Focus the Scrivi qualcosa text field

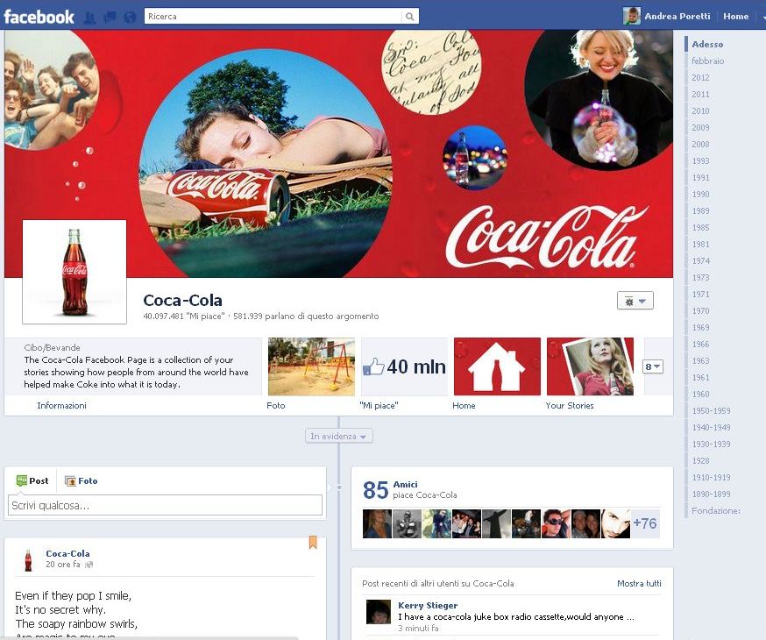point(165,505)
